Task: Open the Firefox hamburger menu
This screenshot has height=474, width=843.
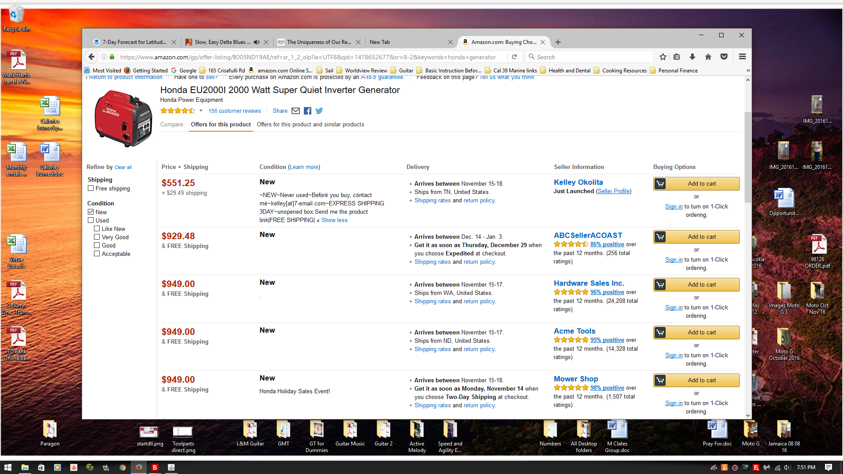Action: tap(742, 57)
